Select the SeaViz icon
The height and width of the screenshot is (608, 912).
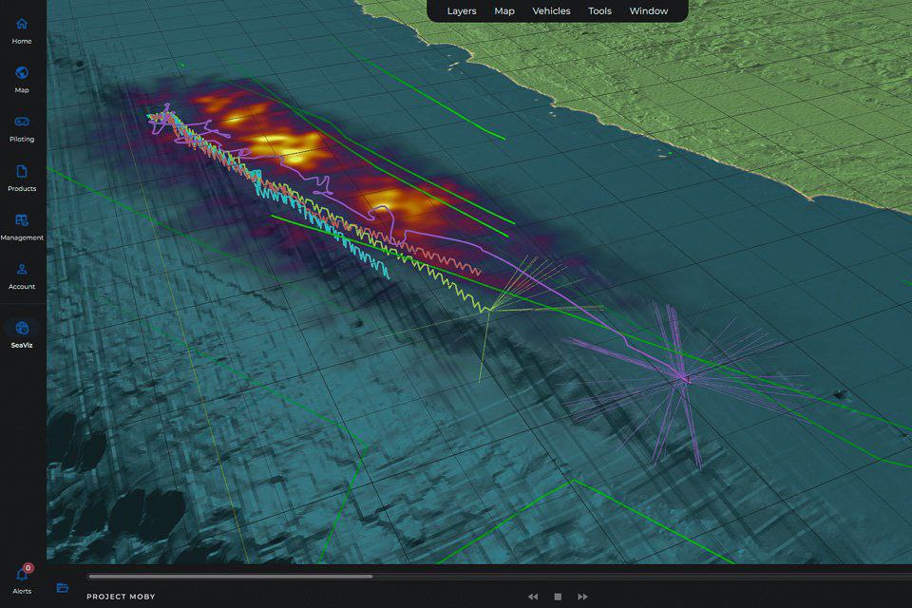[22, 328]
